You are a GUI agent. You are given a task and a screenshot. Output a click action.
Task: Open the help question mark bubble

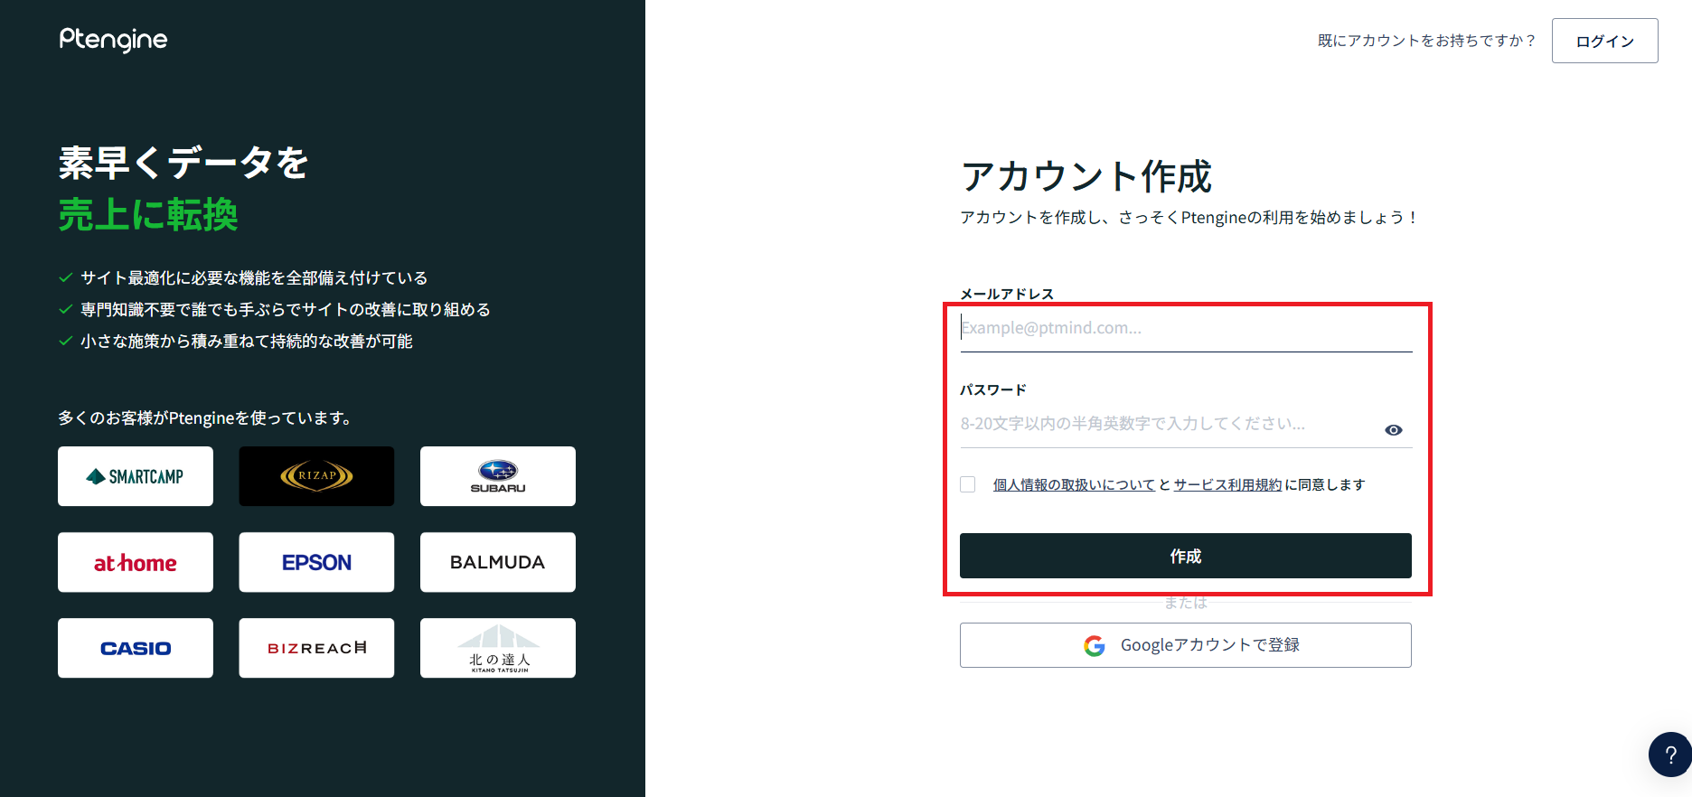tap(1669, 755)
